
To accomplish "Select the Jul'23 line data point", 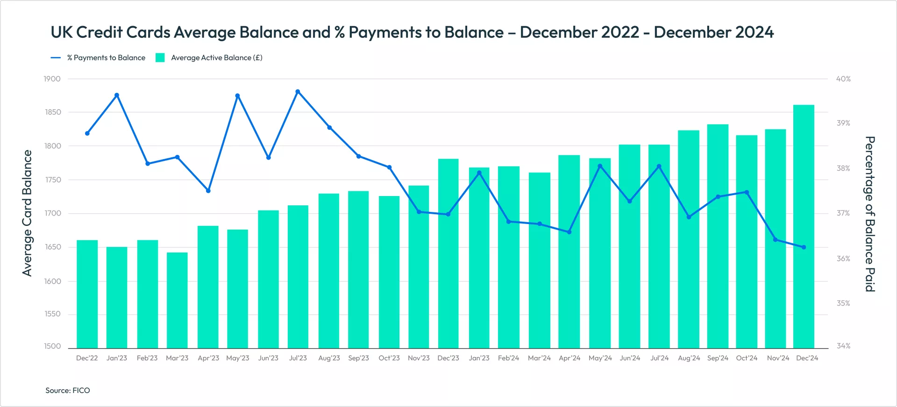I will tap(298, 92).
